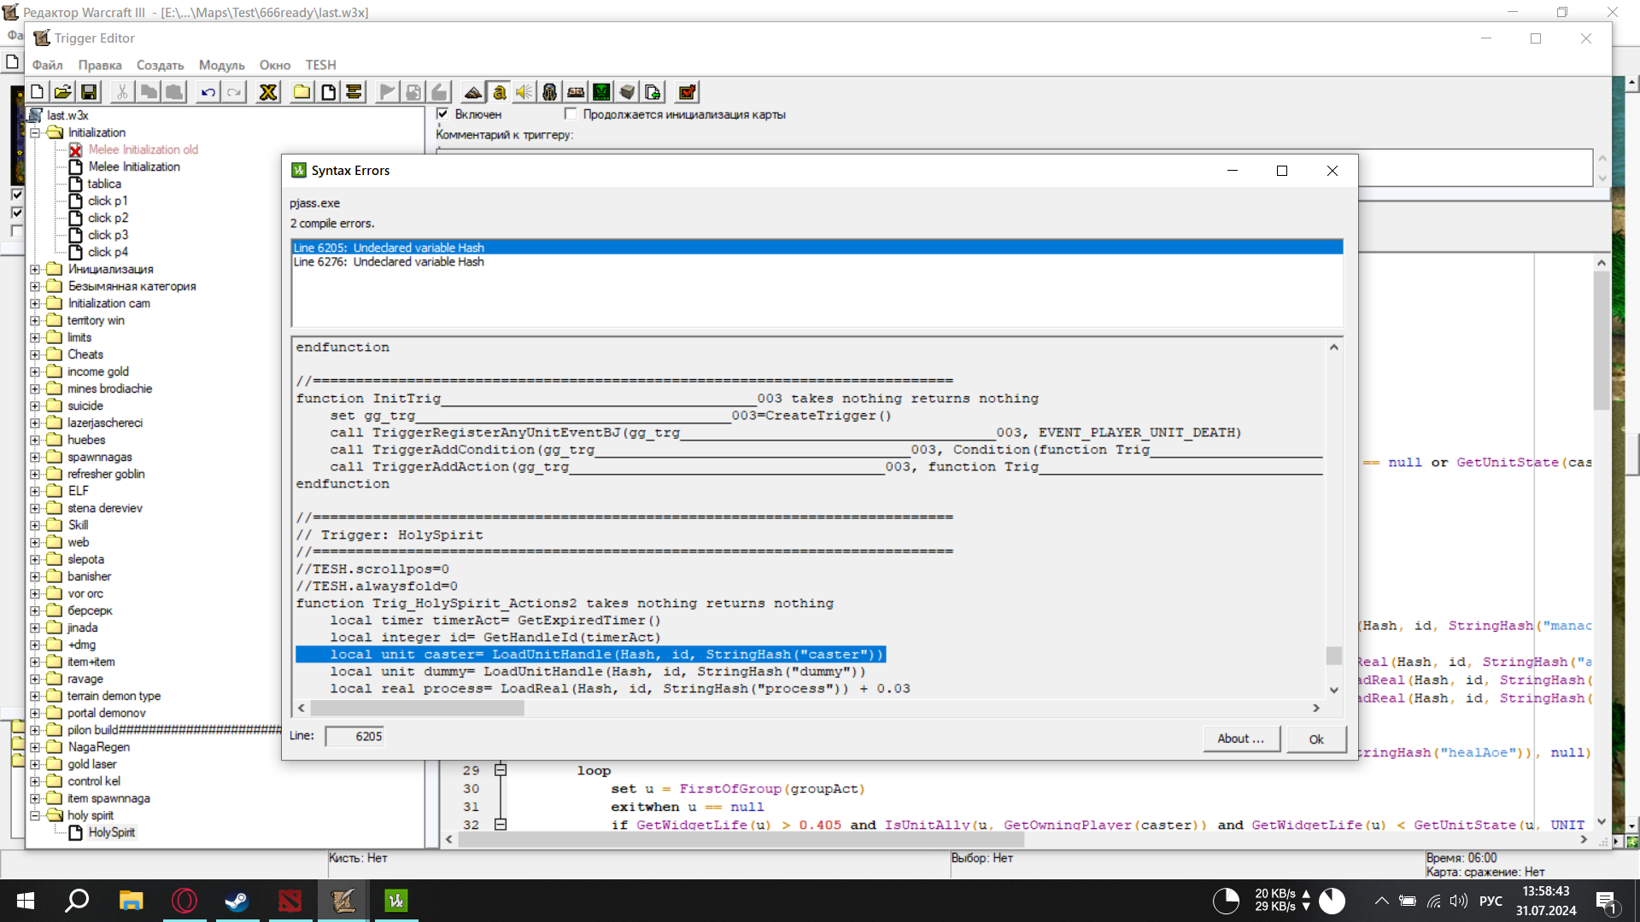
Task: Click the Variables X icon
Action: [268, 92]
